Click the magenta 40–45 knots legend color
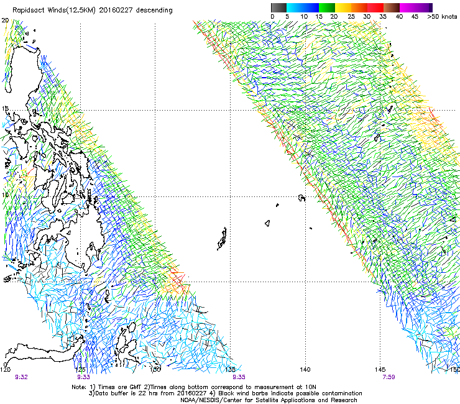460x404 pixels. point(408,7)
